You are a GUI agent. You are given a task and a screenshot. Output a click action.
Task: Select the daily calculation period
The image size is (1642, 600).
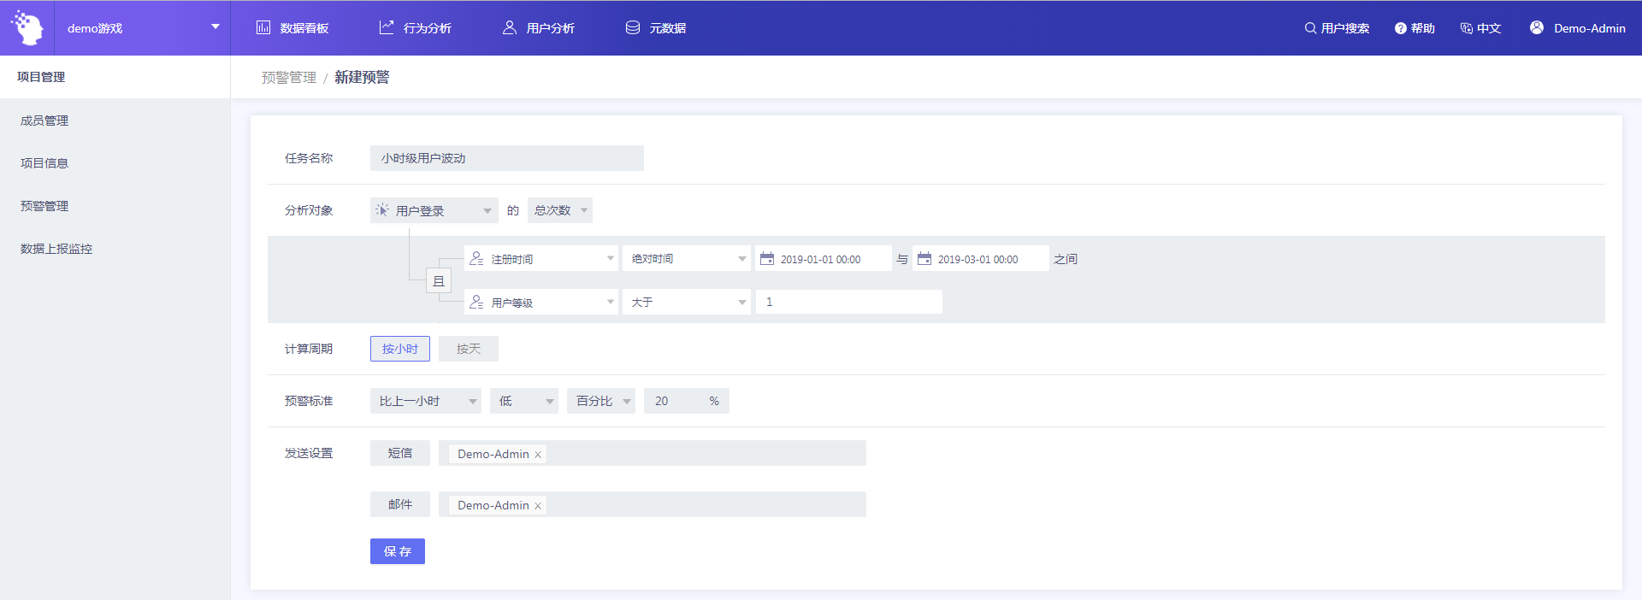click(468, 349)
